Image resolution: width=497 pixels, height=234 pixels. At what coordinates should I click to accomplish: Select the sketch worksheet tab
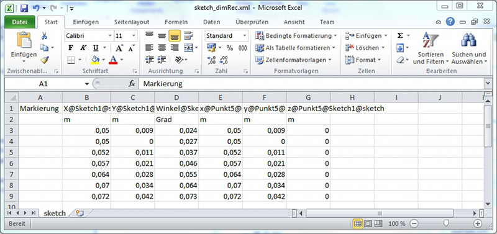55,213
